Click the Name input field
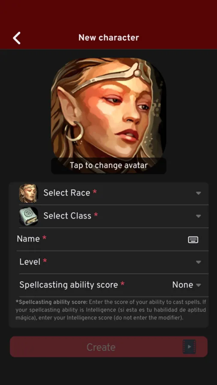 (112, 239)
